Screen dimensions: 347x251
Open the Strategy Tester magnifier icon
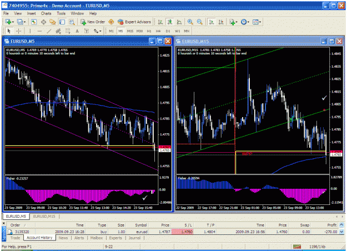(72, 22)
